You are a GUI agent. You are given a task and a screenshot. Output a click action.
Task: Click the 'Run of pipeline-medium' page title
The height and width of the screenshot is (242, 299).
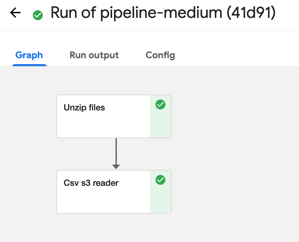[136, 13]
